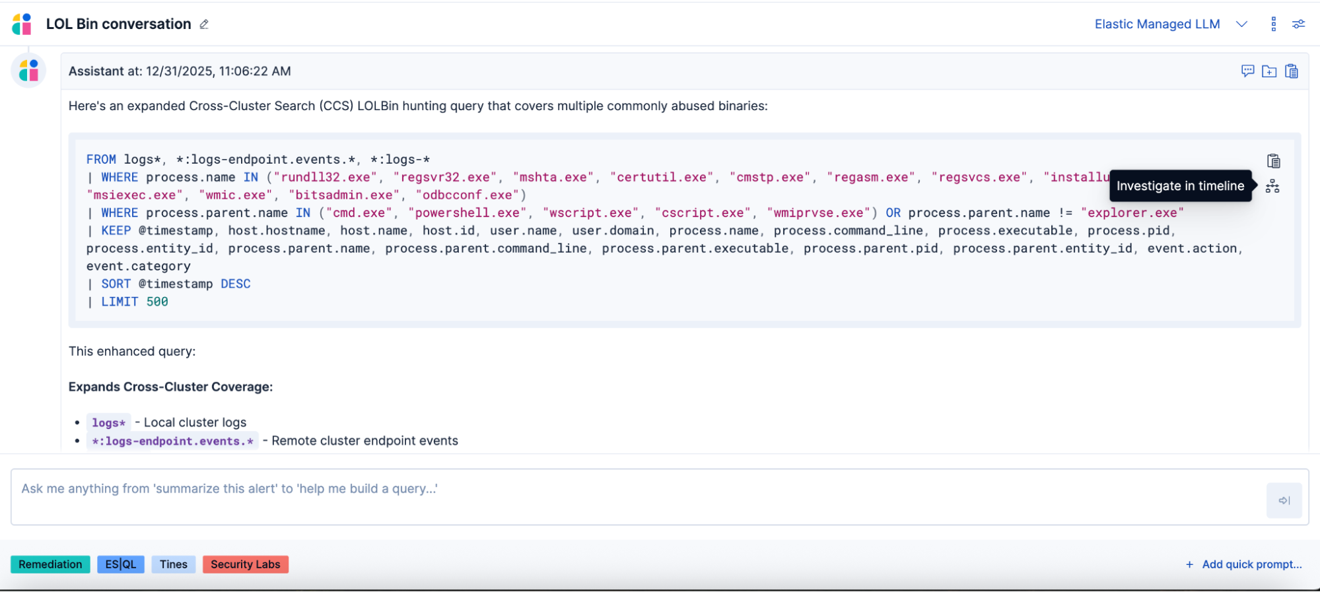
Task: Click the 'FROM logs*' first code line
Action: pyautogui.click(x=258, y=159)
